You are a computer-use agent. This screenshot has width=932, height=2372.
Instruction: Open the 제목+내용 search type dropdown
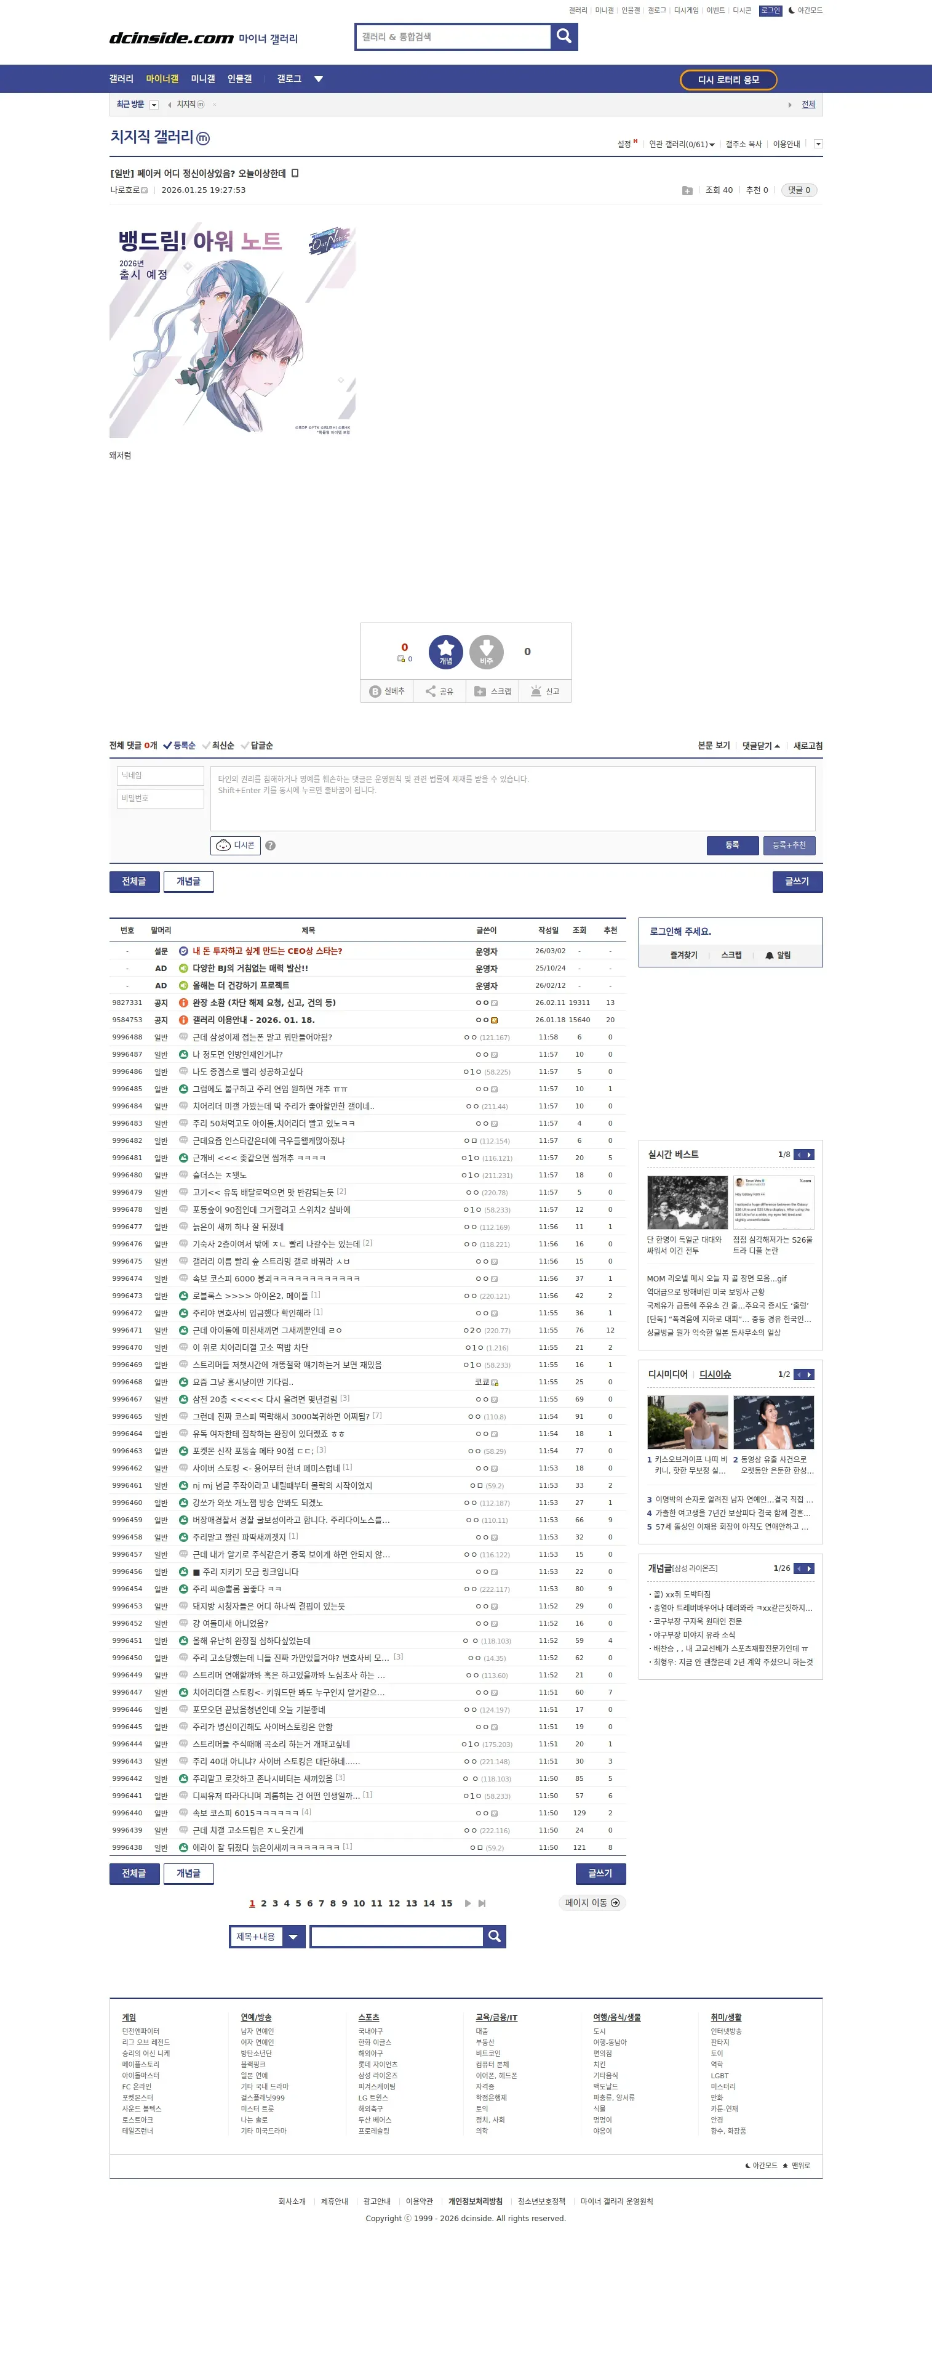[267, 1937]
